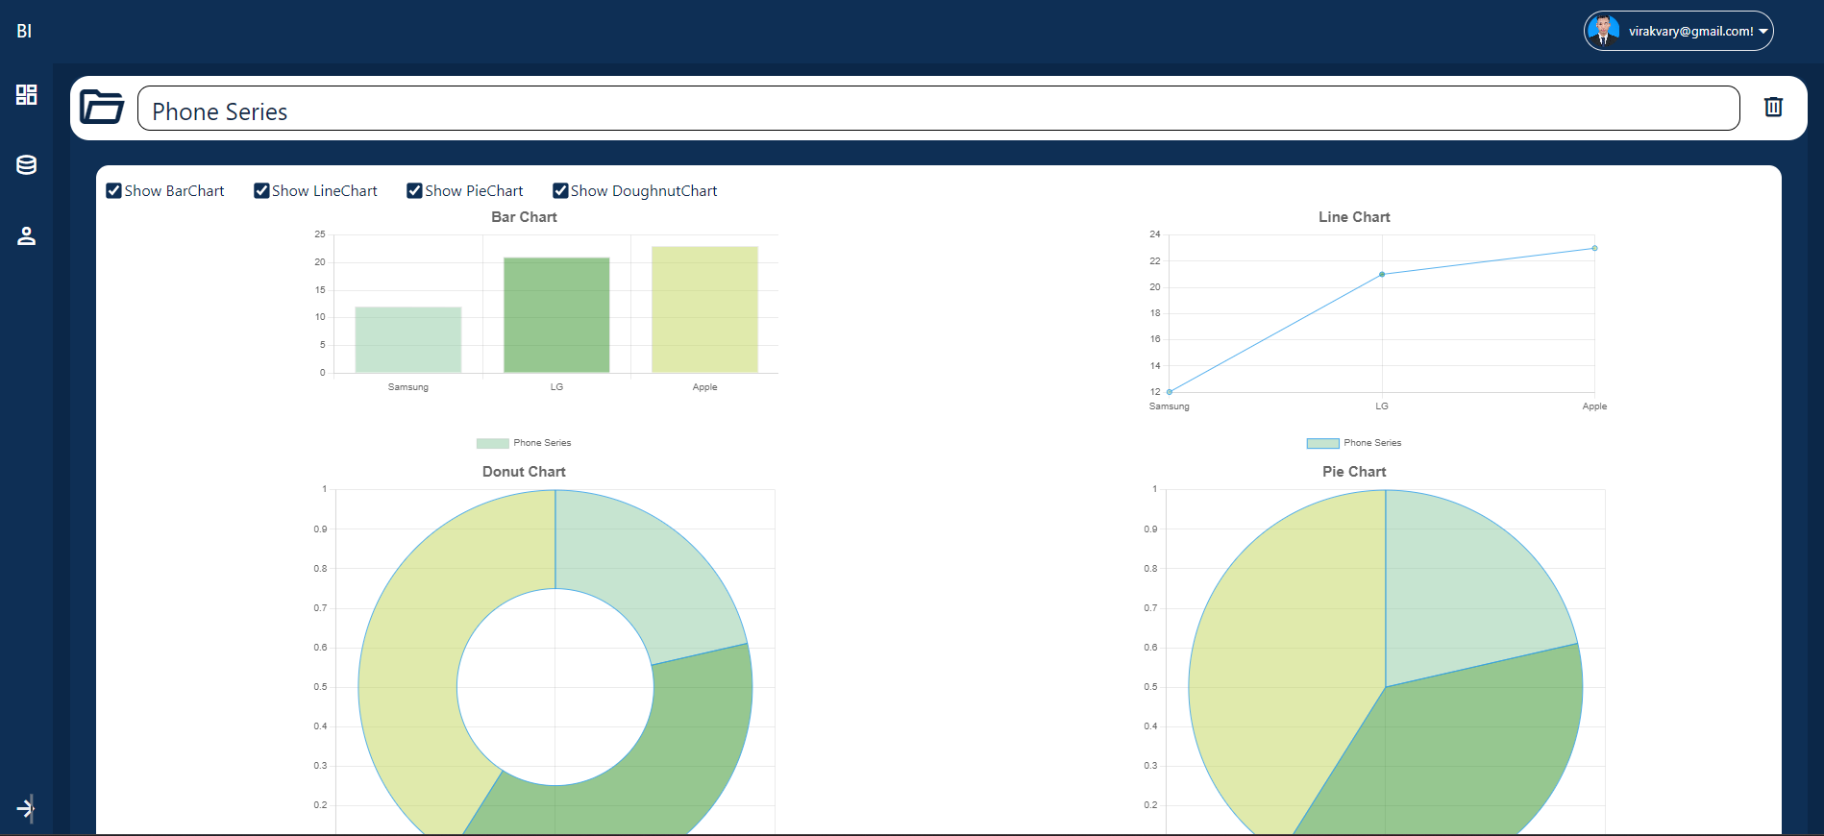Screen dimensions: 1824x836
Task: Toggle Phone Series legend under Line Chart
Action: 1354,443
